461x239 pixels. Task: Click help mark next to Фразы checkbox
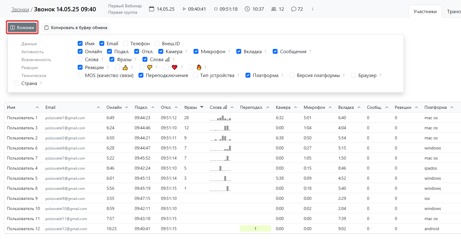(135, 60)
